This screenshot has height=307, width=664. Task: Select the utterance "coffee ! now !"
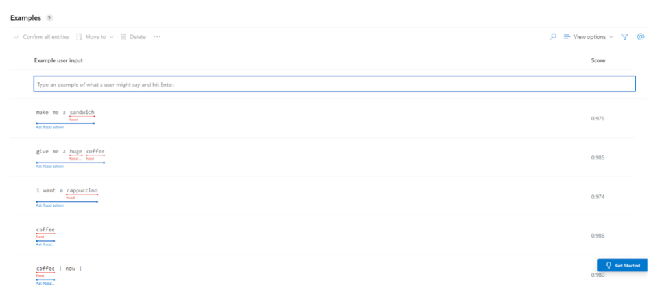59,268
